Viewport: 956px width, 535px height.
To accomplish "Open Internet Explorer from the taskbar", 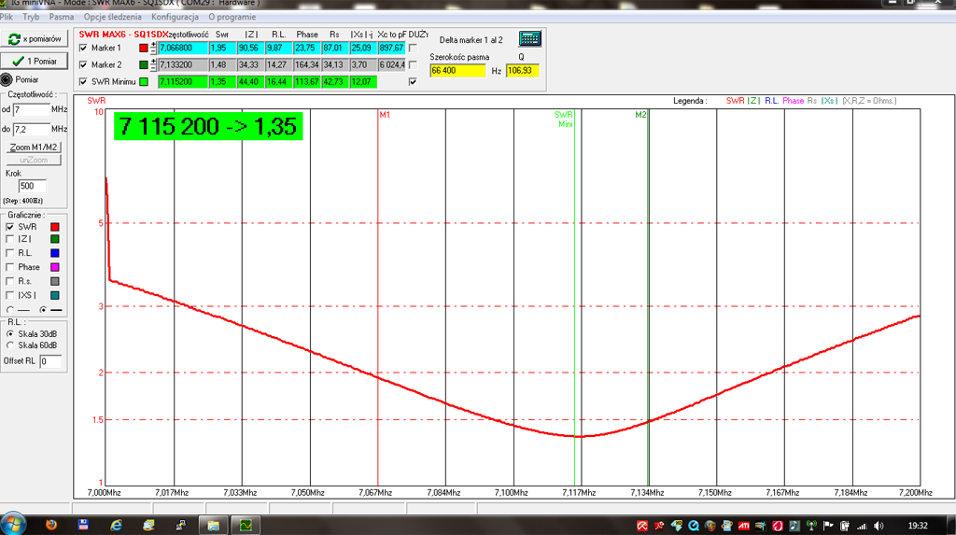I will pos(116,525).
